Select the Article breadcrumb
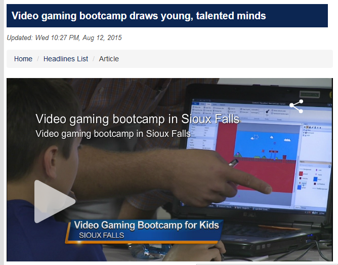The image size is (338, 265). pos(109,59)
